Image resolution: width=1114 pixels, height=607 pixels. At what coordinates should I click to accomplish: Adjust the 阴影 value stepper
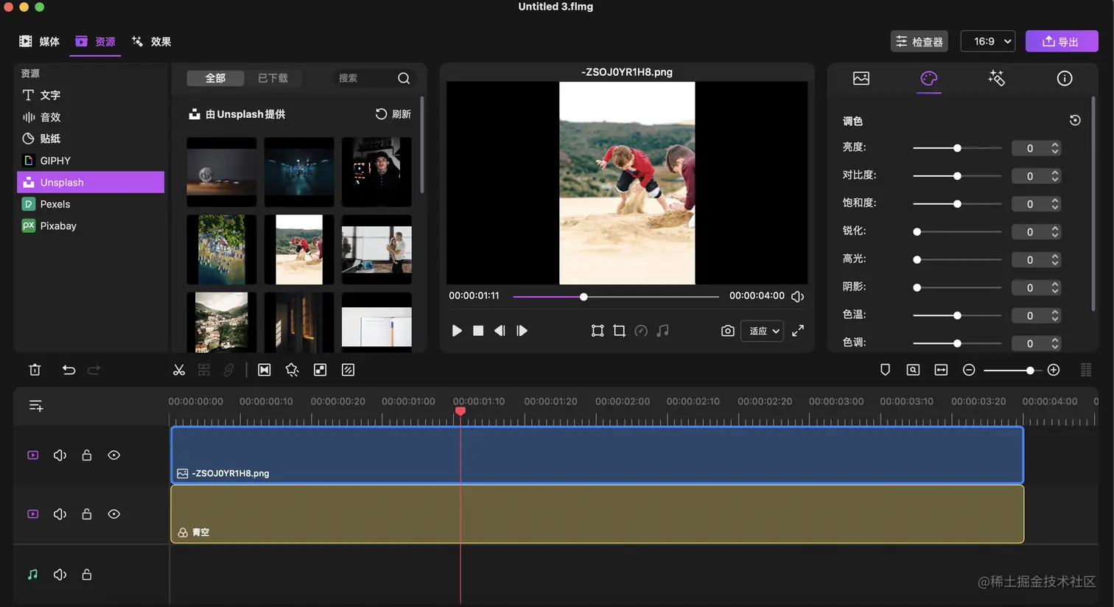click(x=1056, y=288)
